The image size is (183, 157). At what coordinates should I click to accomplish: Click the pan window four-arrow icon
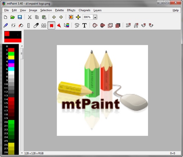click(x=78, y=17)
